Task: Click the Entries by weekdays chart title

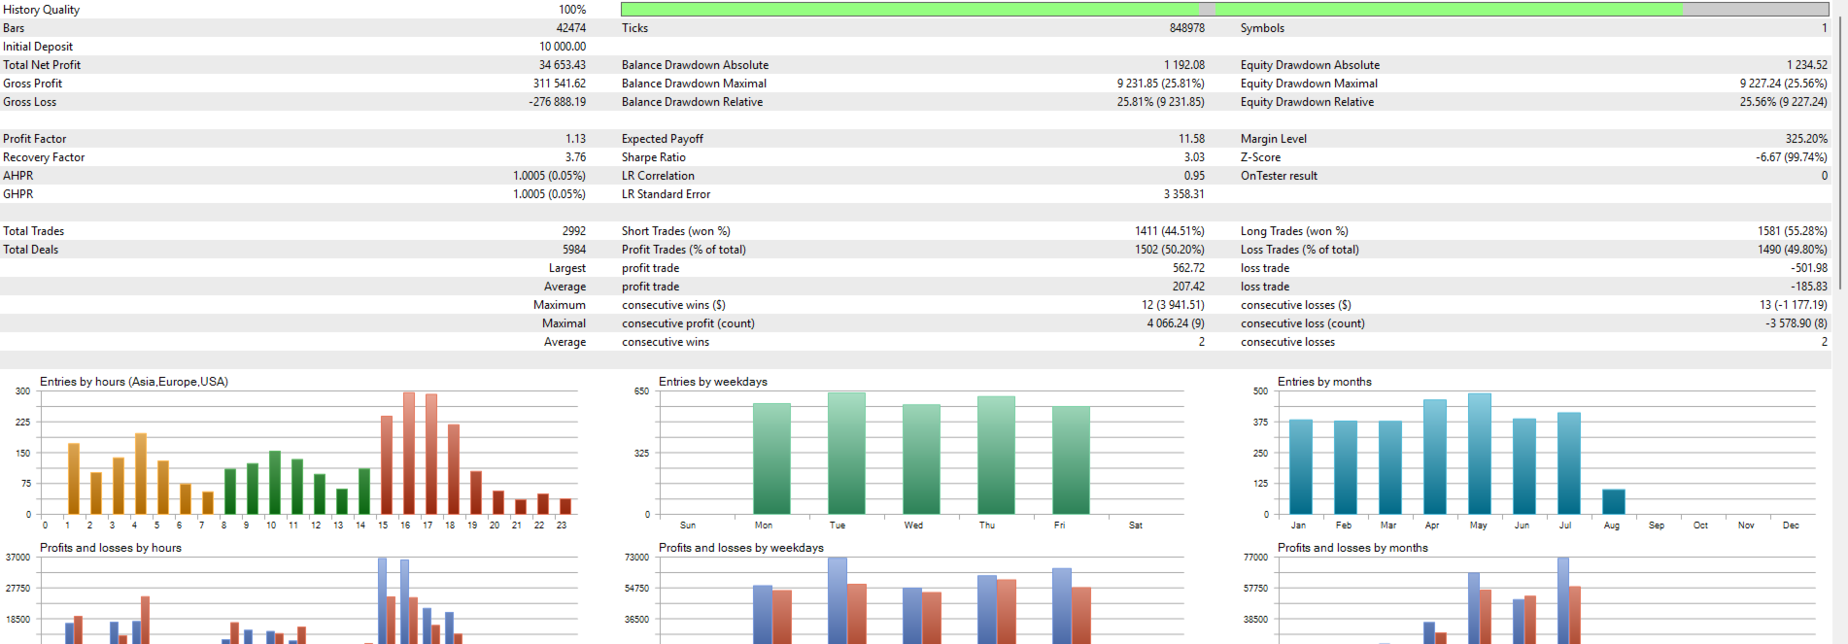Action: click(713, 382)
